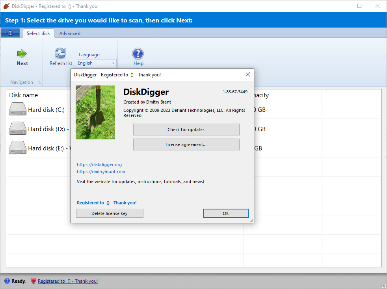The image size is (387, 289).
Task: Click the Hard disk (D:) drive icon
Action: (x=17, y=128)
